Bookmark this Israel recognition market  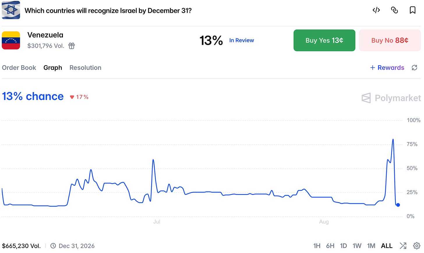tap(412, 10)
